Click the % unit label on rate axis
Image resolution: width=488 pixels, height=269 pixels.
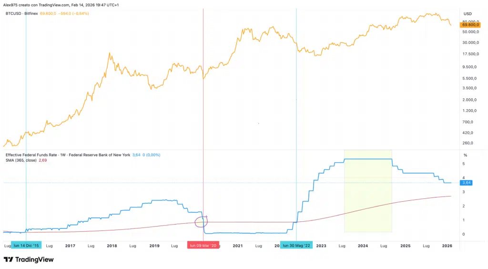[x=466, y=155]
